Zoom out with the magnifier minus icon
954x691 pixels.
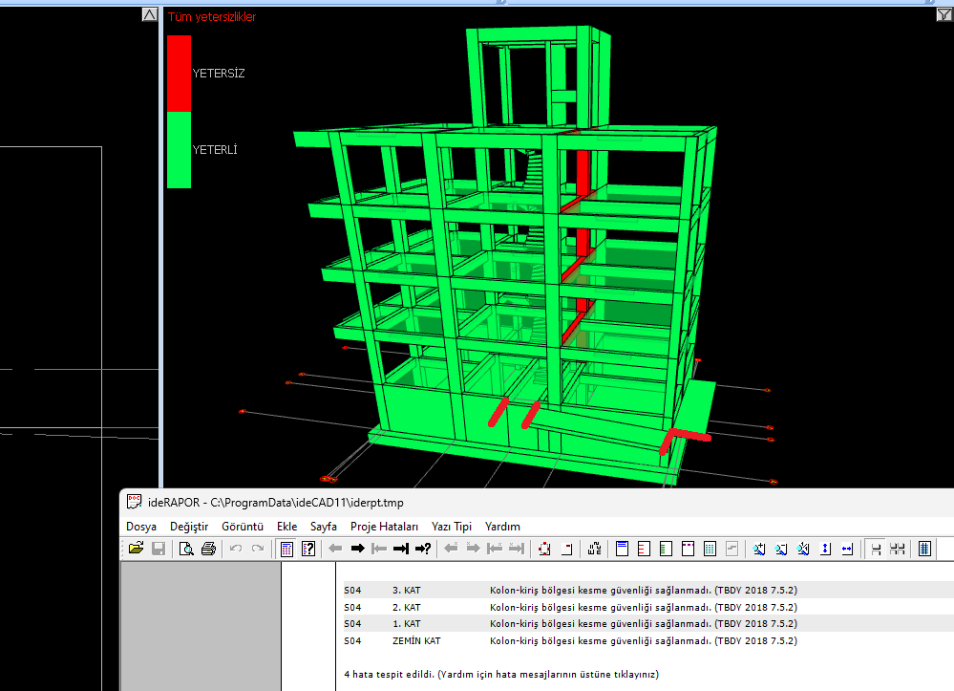click(x=781, y=549)
